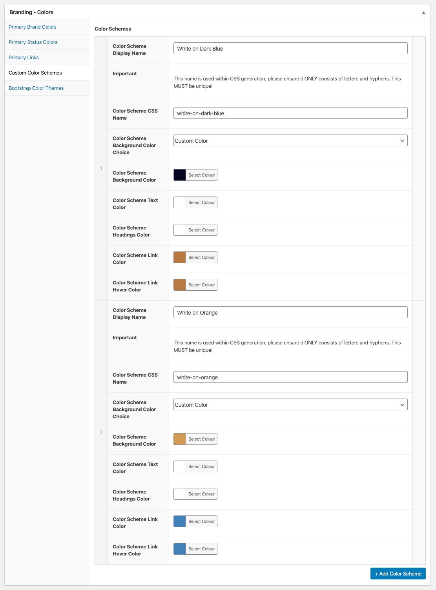Select Colour for first scheme's headings

pos(201,230)
